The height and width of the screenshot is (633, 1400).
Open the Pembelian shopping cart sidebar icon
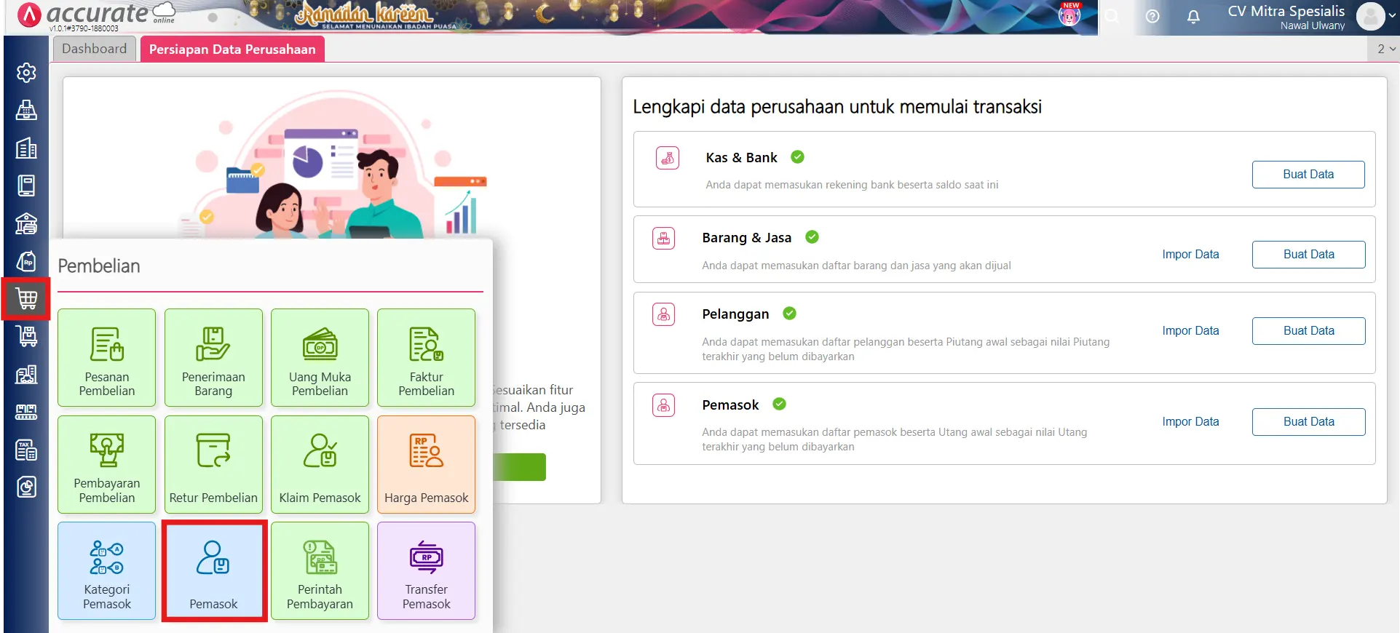point(26,298)
